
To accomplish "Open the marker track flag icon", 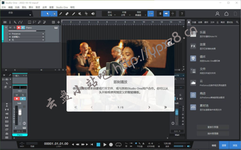I will click(34, 22).
